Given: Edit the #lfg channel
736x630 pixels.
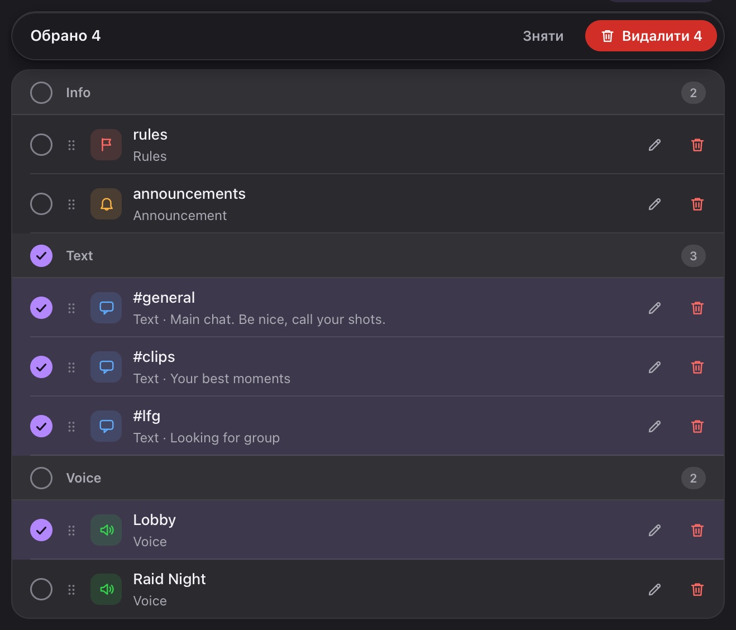Looking at the screenshot, I should click(x=654, y=427).
